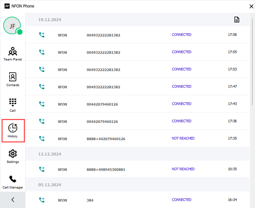Click outgoing call icon for 17:35 entry
The image size is (255, 208).
42,139
